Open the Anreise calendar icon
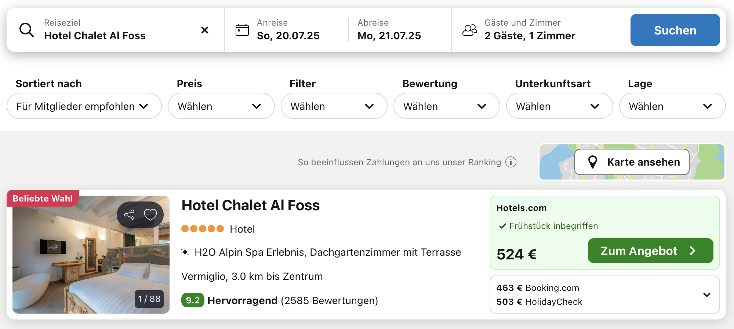The width and height of the screenshot is (734, 329). click(x=242, y=30)
